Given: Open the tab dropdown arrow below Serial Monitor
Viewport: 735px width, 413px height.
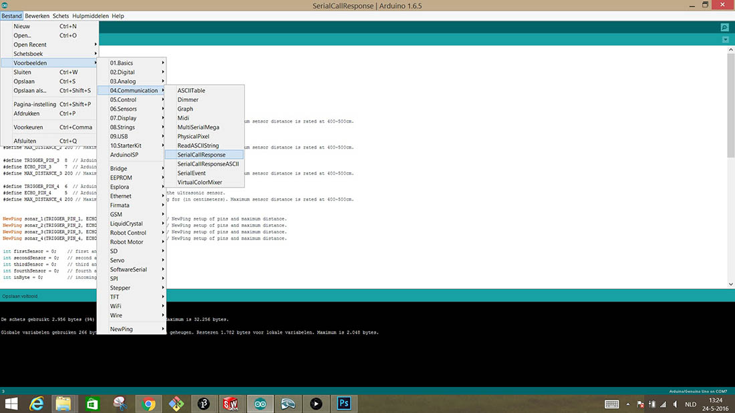Looking at the screenshot, I should pyautogui.click(x=725, y=40).
